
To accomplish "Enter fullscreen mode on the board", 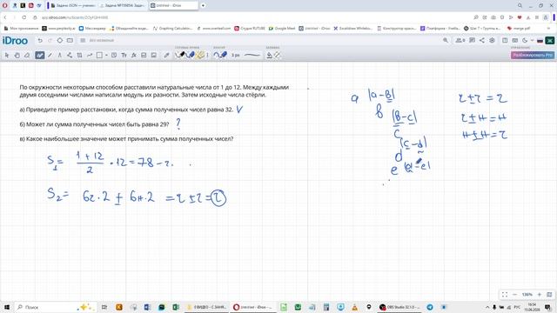I will (x=505, y=295).
